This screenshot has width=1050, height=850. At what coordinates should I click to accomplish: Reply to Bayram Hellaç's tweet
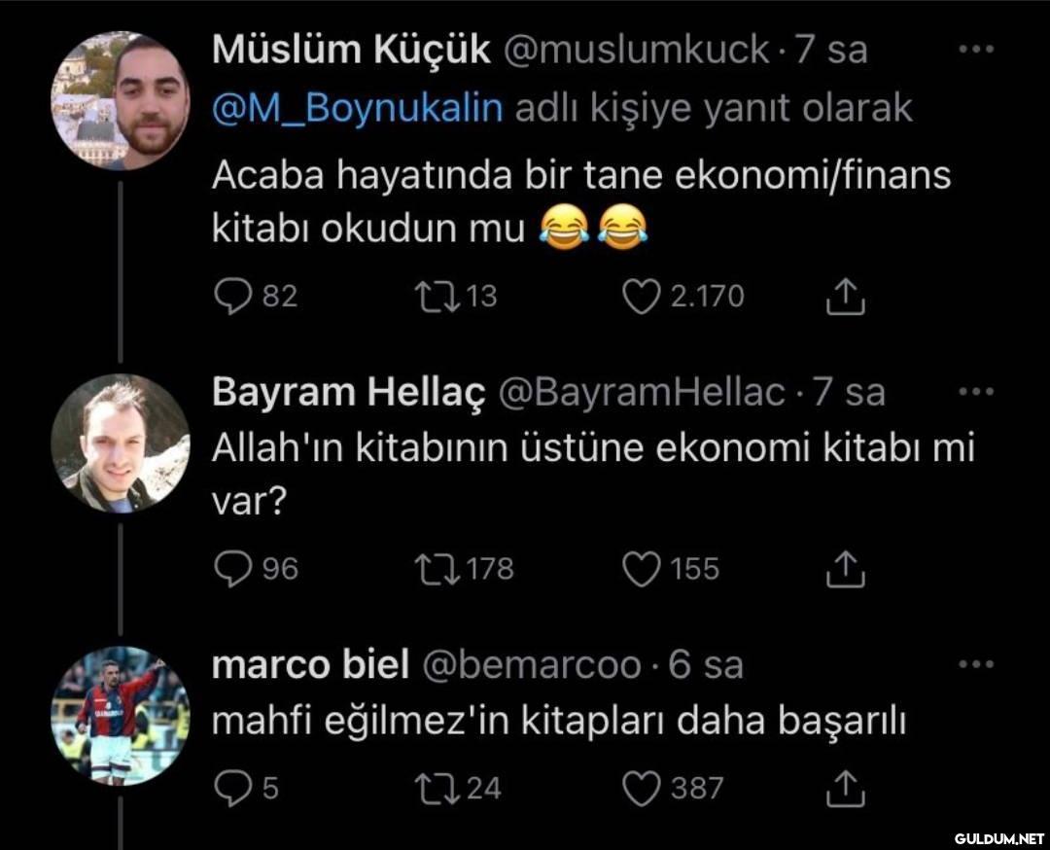point(232,569)
